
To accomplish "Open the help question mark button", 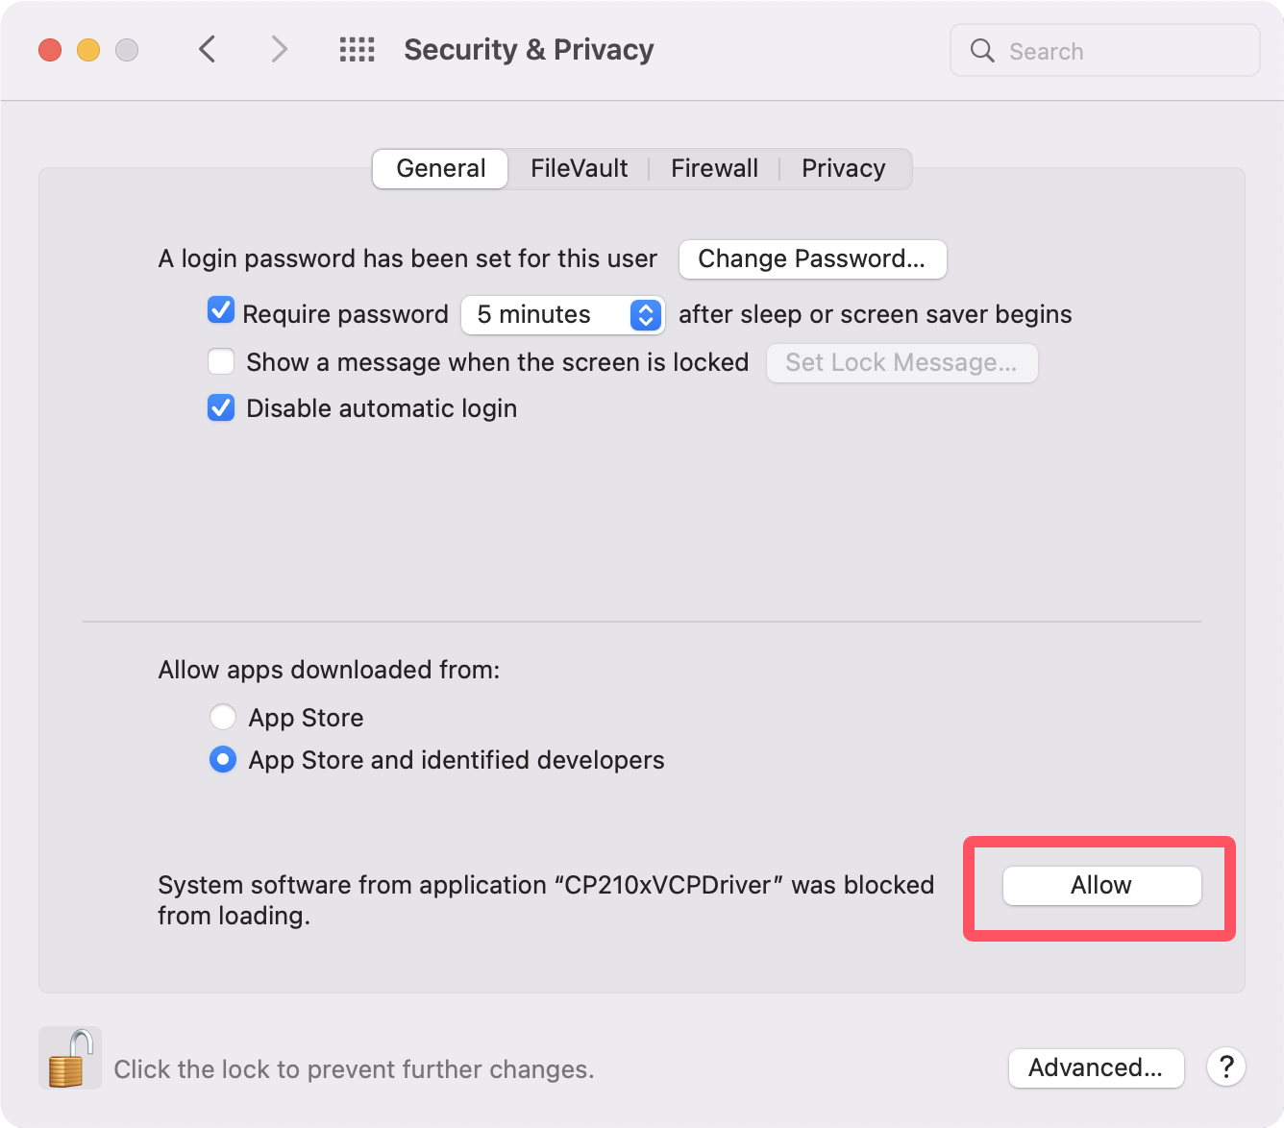I will coord(1226,1067).
